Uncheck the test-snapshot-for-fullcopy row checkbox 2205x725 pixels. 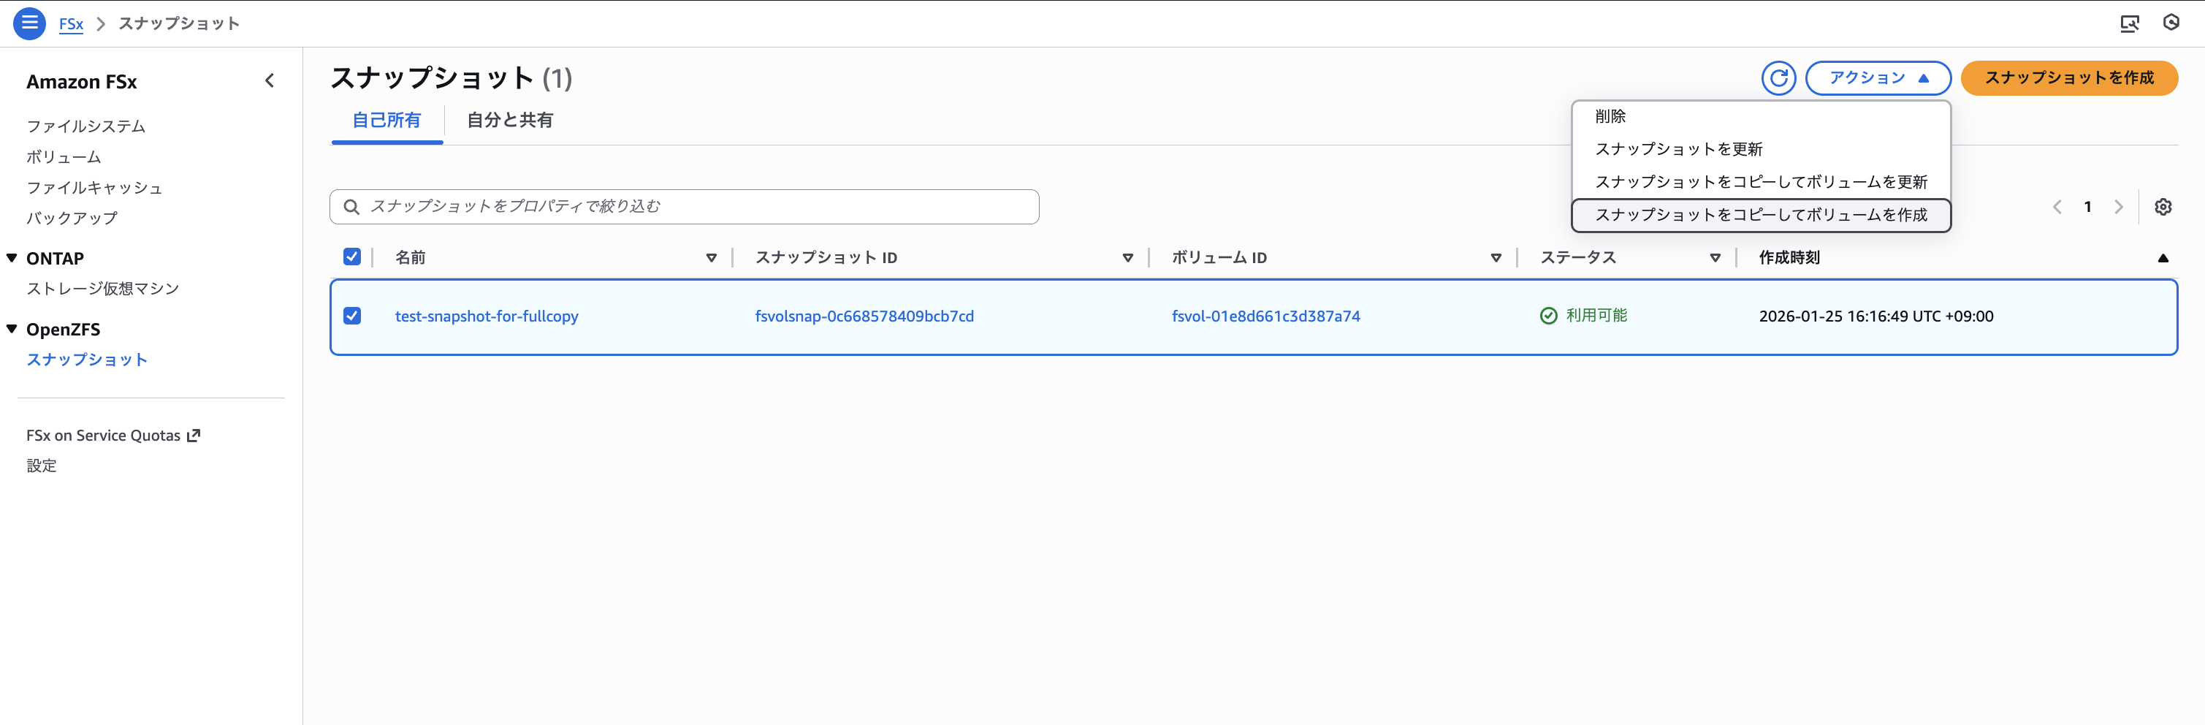click(x=352, y=316)
